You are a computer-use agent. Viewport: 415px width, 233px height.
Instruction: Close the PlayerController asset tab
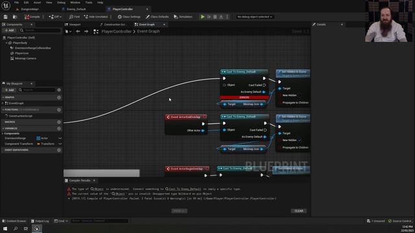point(147,9)
